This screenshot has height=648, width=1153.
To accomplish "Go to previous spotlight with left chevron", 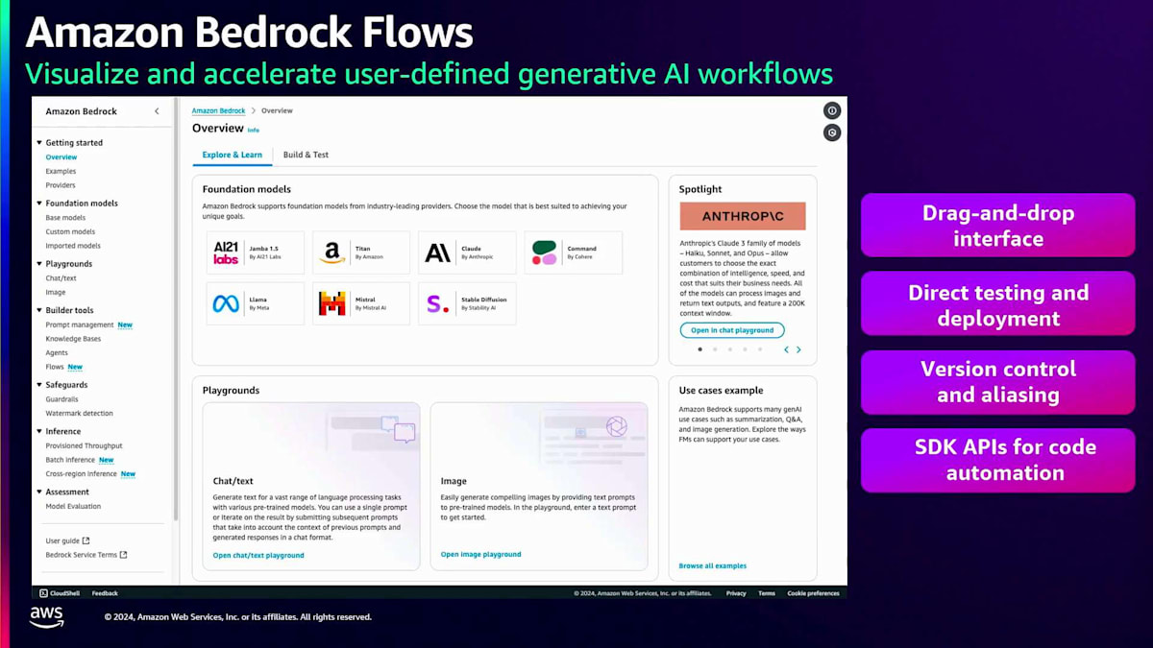I will 786,349.
